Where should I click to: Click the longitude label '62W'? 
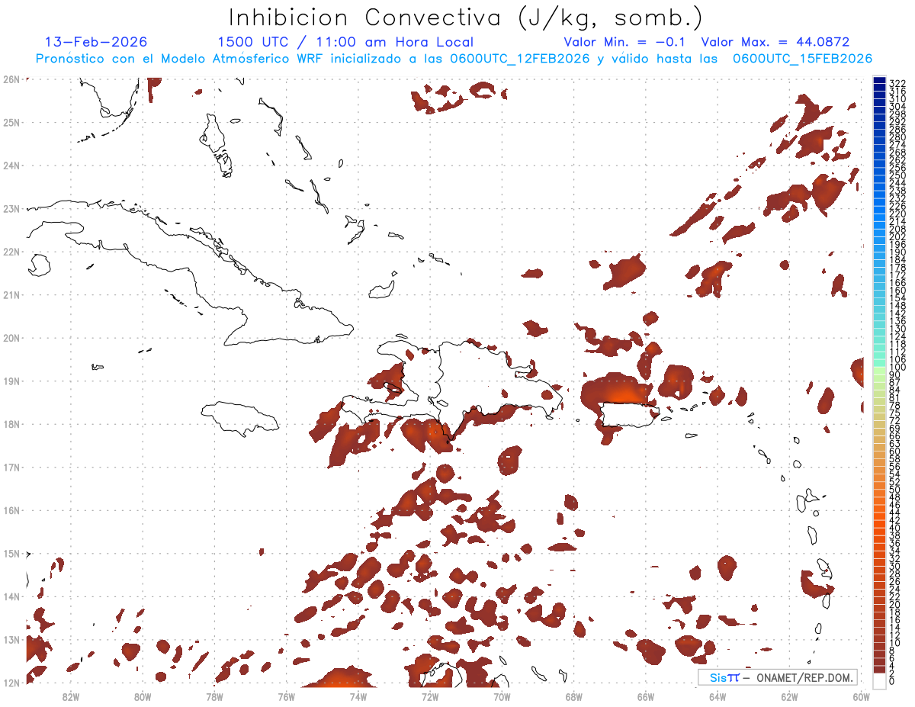click(x=790, y=696)
